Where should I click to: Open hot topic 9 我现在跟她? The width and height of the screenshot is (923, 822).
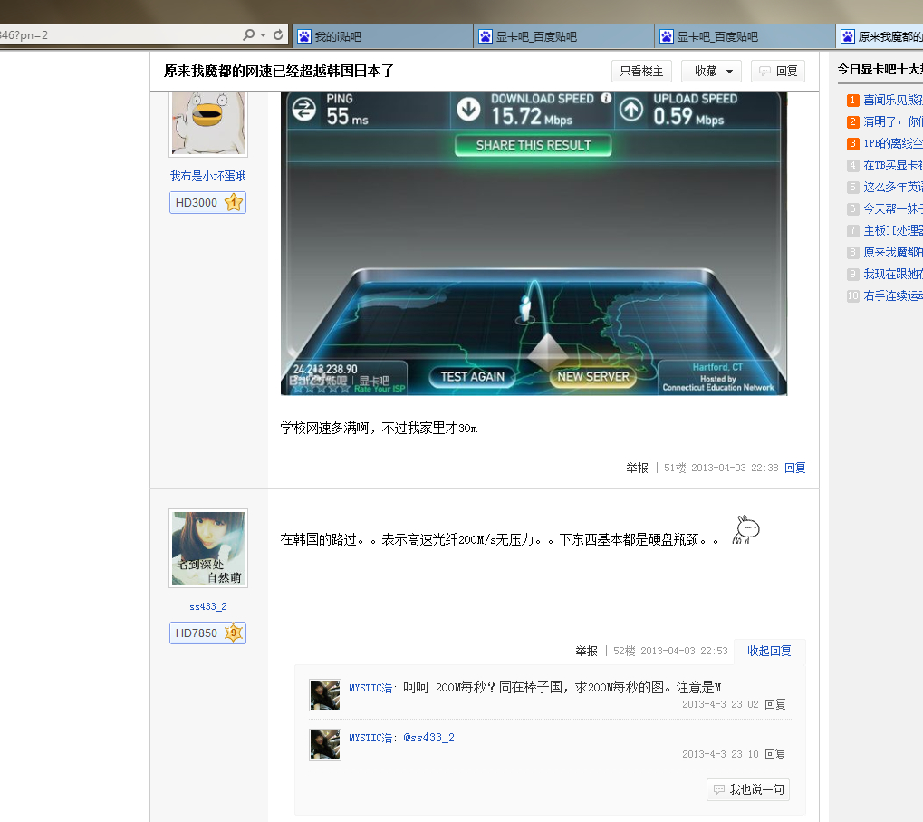click(893, 275)
